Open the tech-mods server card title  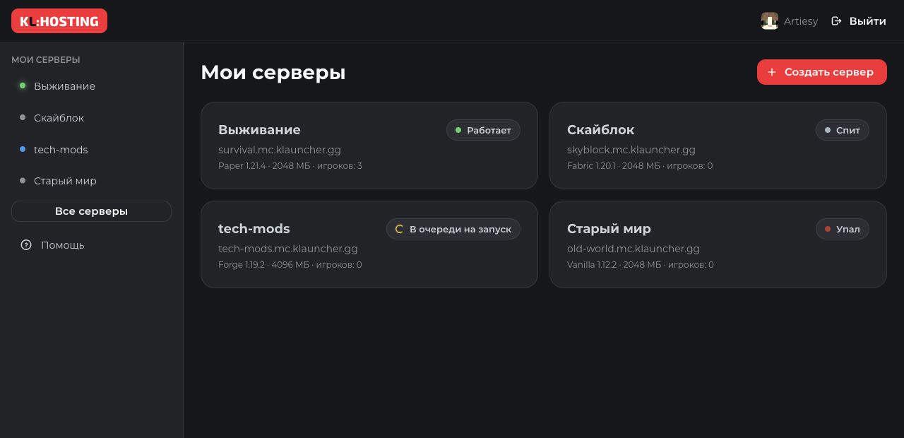click(254, 229)
